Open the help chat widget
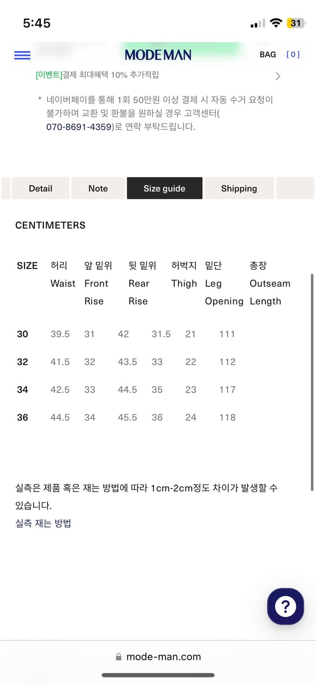Screen dimensions: 316x684 click(285, 606)
